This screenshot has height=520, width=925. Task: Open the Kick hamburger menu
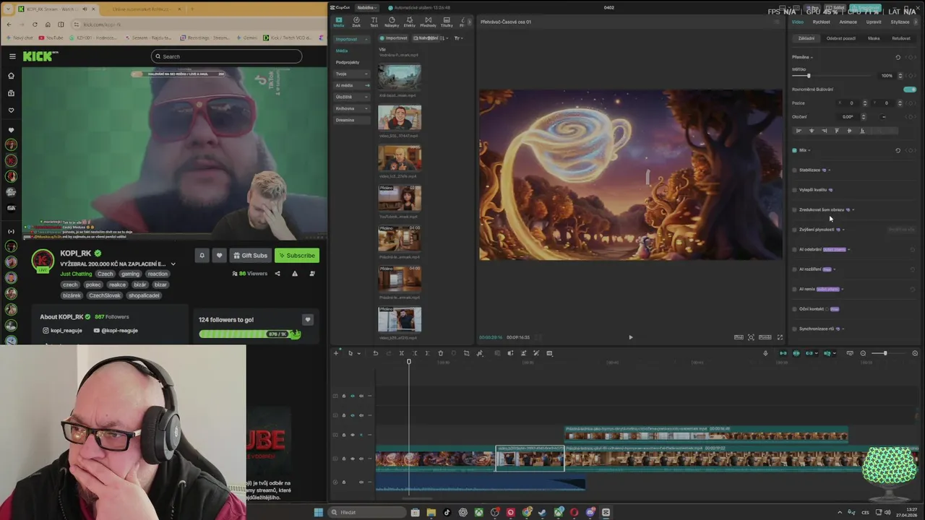12,56
